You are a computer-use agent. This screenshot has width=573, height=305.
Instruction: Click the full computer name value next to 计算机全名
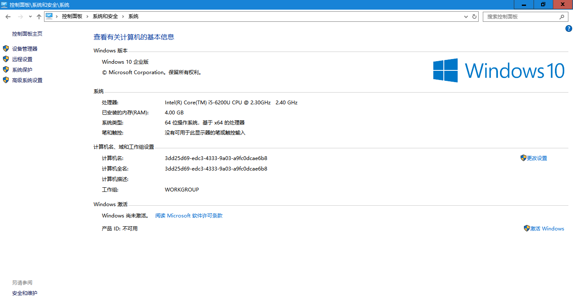pyautogui.click(x=216, y=169)
